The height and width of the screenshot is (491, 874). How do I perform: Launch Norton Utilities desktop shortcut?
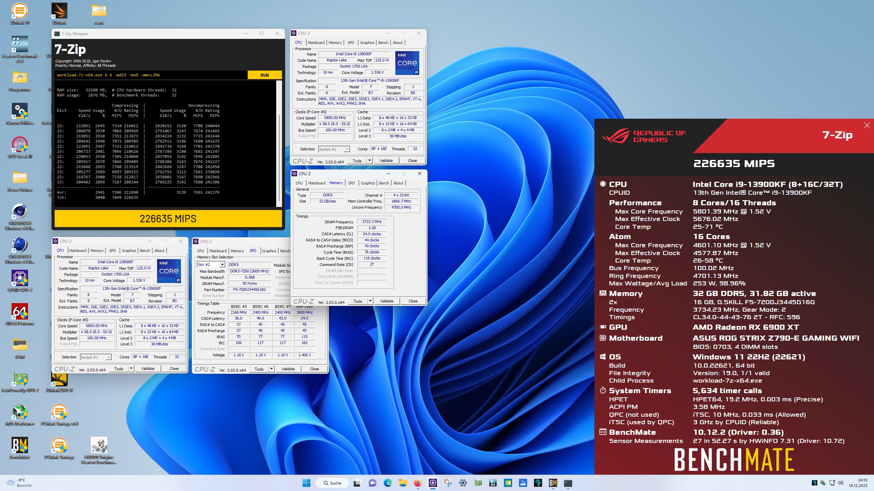tap(20, 114)
